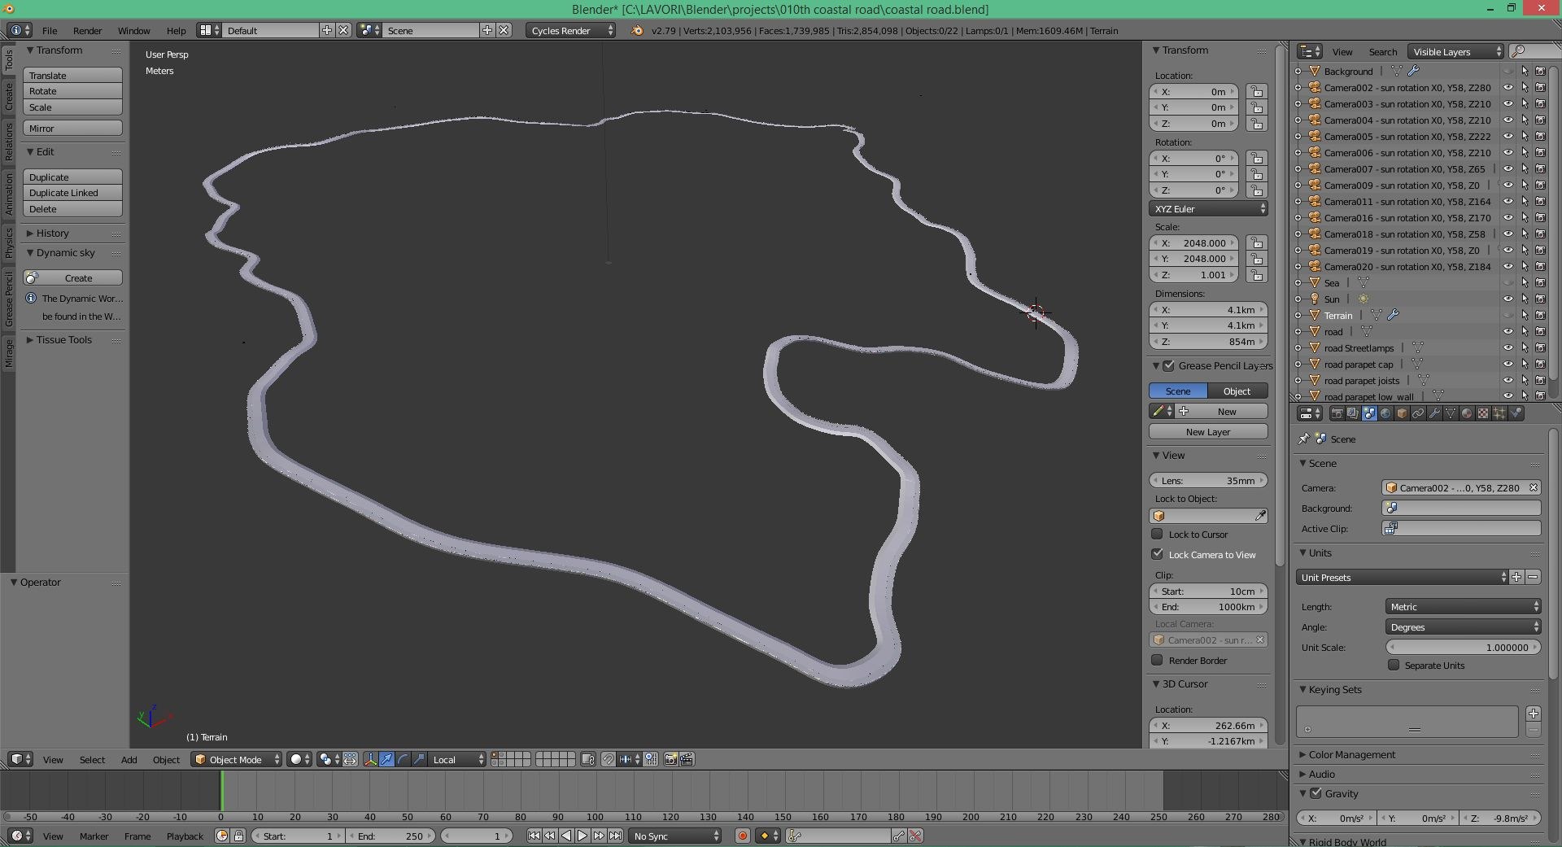Switch to the Grease Pencil side tab
1562x847 pixels.
(x=8, y=299)
